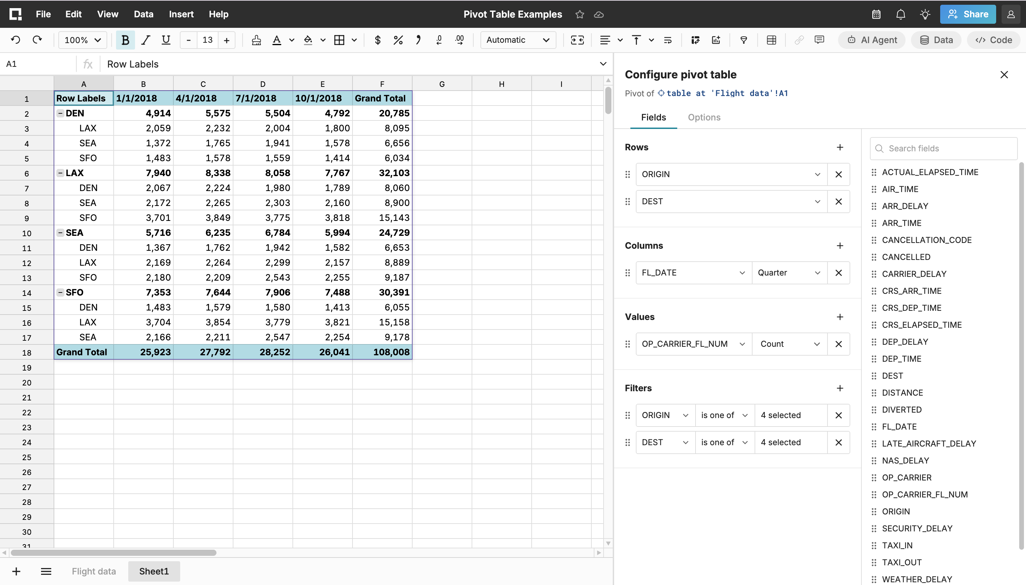Add a new Filters field

[x=840, y=388]
